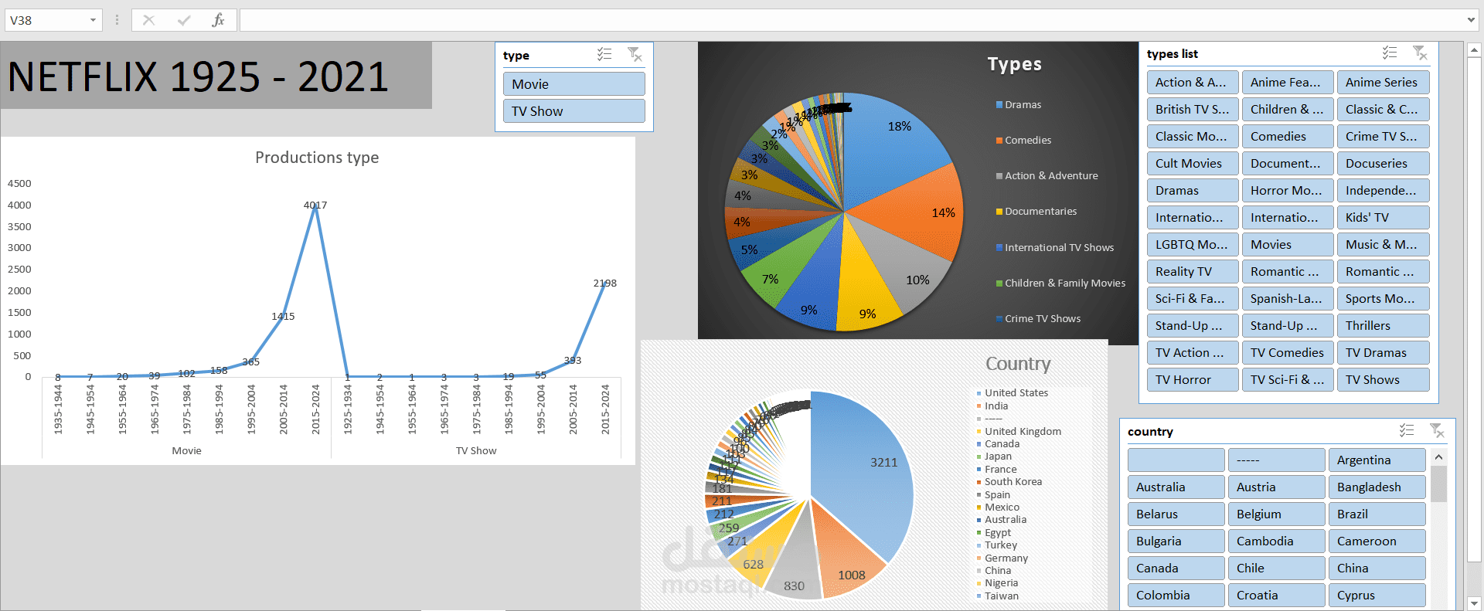Clear filter in the country slicer

(x=1438, y=430)
